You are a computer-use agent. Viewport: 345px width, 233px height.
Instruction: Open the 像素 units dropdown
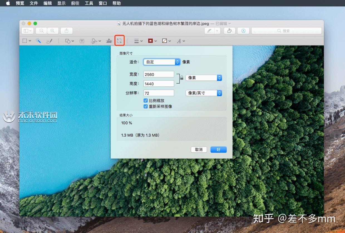click(x=203, y=78)
